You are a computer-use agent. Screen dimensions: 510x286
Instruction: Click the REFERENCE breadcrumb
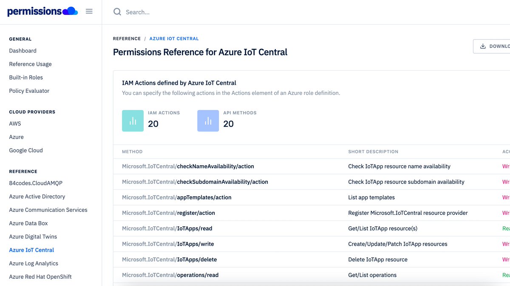point(127,39)
